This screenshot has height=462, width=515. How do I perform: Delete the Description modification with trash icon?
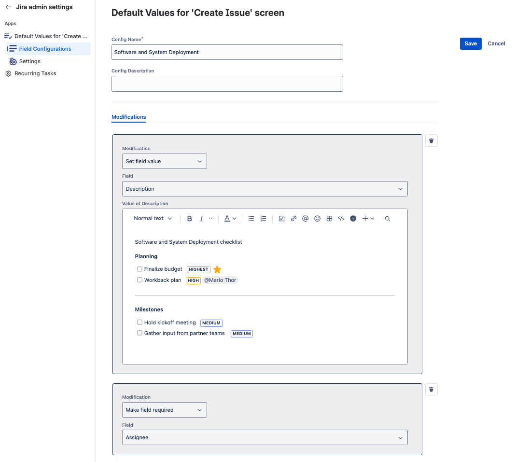(431, 140)
